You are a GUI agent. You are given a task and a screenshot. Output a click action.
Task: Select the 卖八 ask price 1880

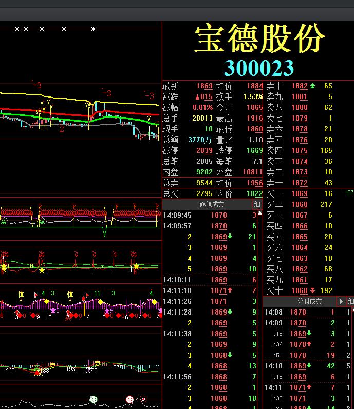[300, 107]
